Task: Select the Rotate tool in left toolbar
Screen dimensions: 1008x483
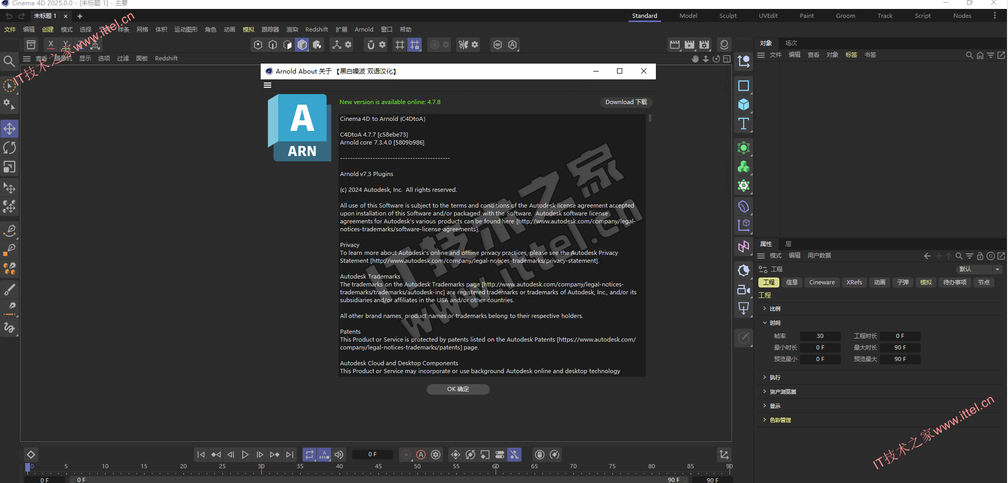Action: pos(9,148)
